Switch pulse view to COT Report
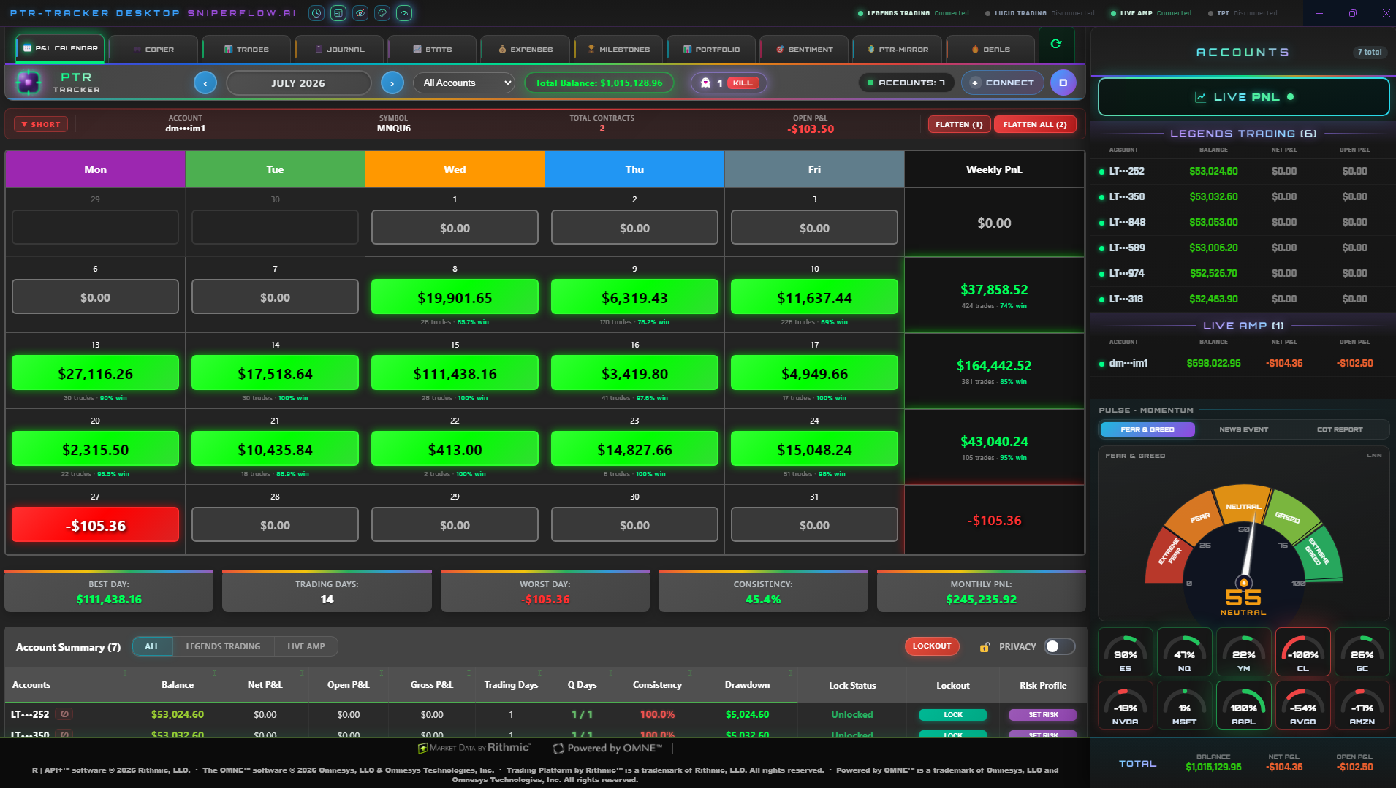Viewport: 1396px width, 788px height. point(1340,429)
